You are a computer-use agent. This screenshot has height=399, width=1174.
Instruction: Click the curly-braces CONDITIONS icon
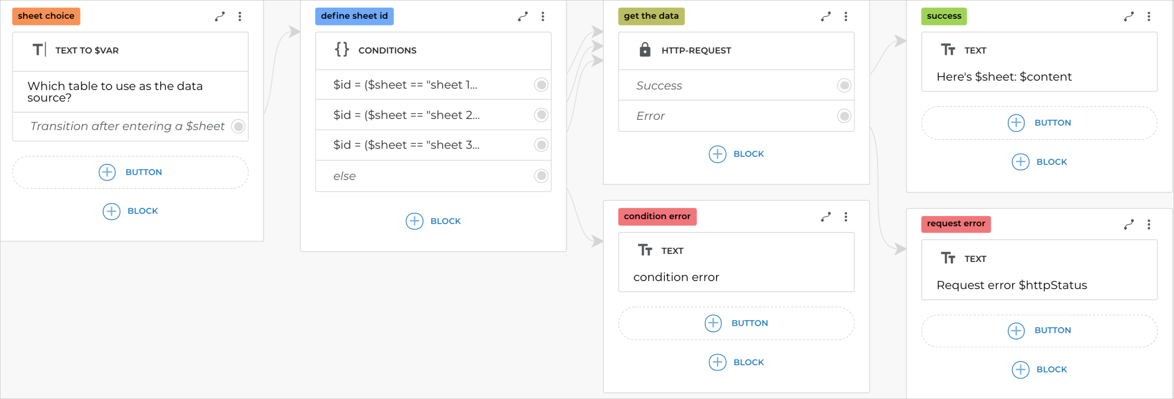(342, 50)
